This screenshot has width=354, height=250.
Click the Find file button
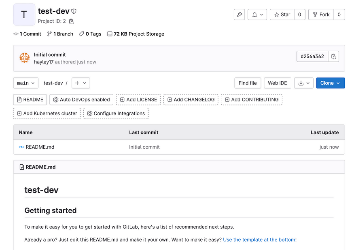point(248,83)
